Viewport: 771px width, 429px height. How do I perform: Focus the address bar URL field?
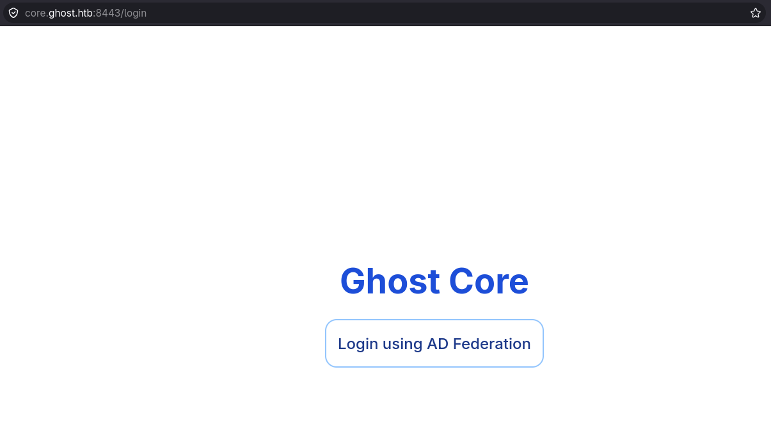384,13
